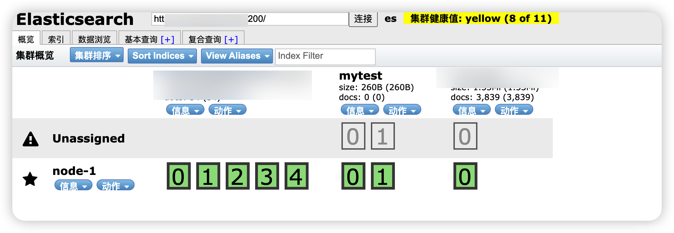Open the Sort Indices dropdown
The image size is (674, 233).
pyautogui.click(x=162, y=56)
